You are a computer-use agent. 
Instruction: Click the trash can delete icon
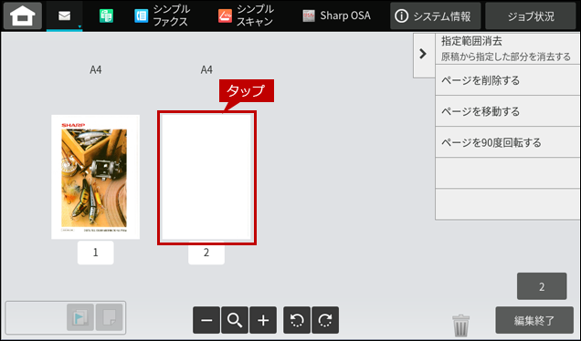461,325
